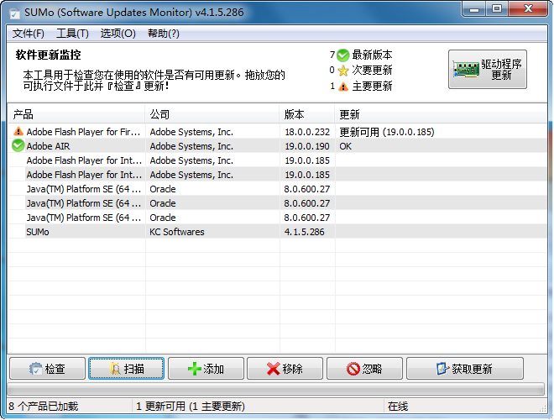Click the 次要更新 label

(372, 71)
